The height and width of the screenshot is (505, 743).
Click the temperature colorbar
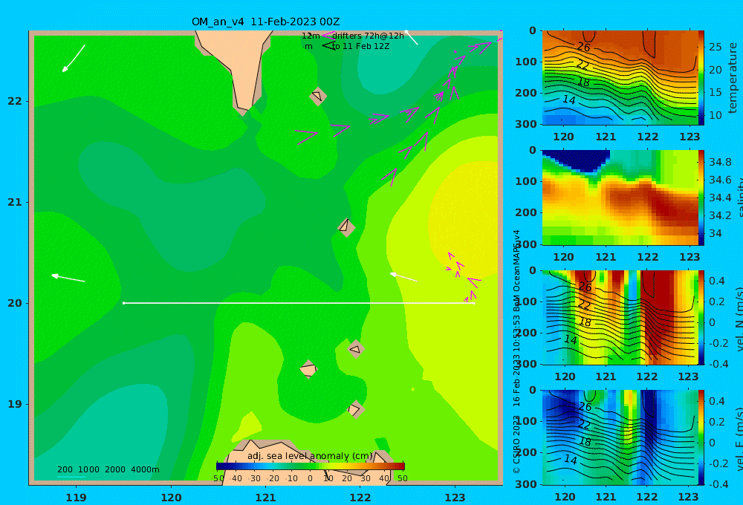[701, 78]
